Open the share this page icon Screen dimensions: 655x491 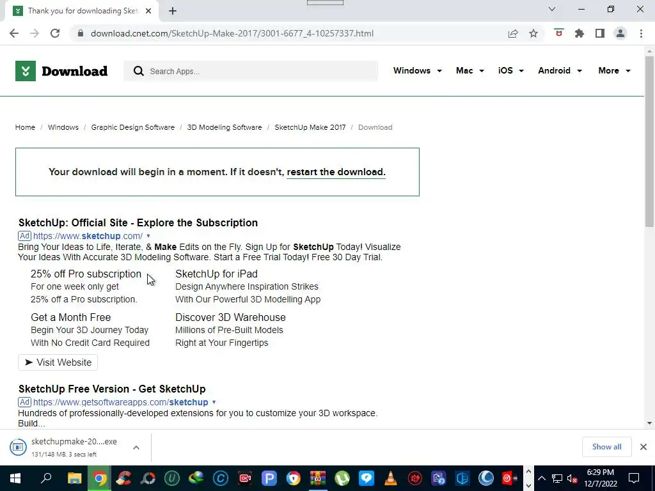coord(513,33)
